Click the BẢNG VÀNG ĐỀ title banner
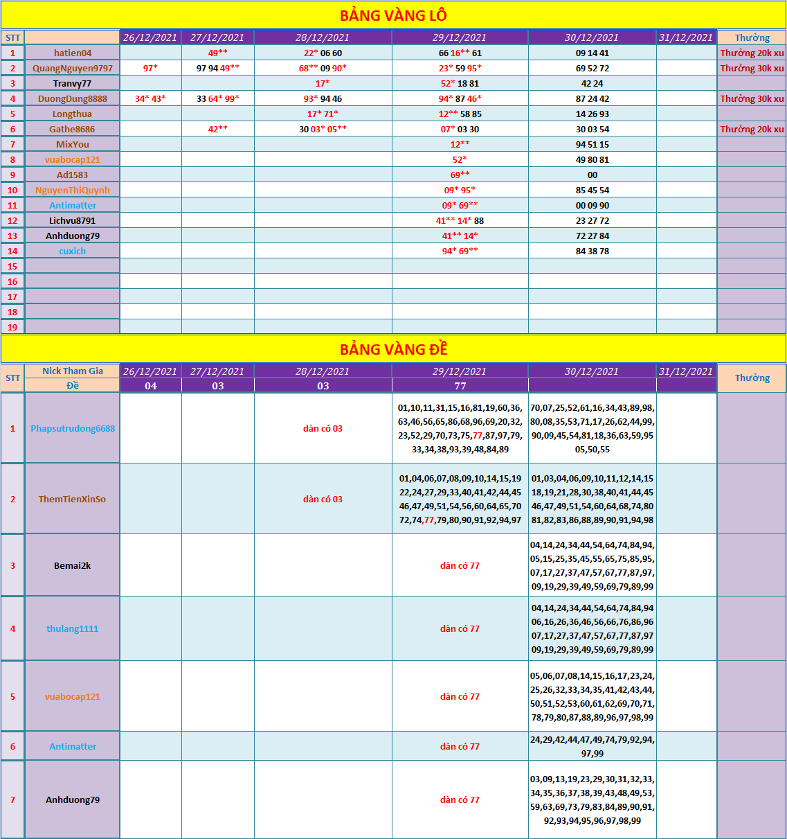 point(393,349)
